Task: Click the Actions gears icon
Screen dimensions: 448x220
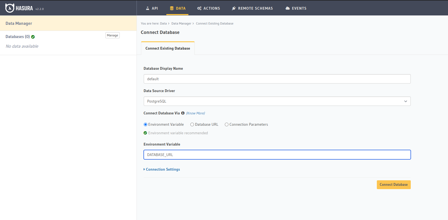Action: [x=199, y=8]
